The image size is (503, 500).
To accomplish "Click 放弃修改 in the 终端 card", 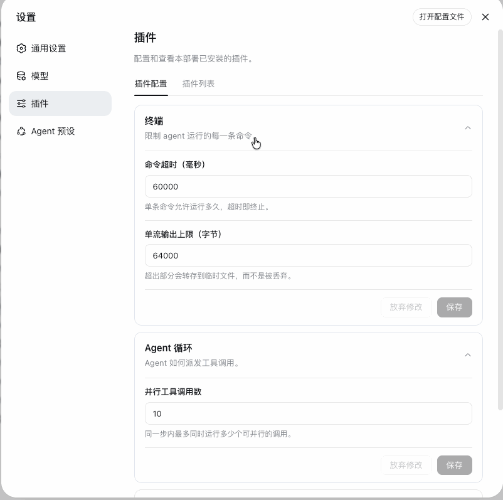I will tap(406, 307).
